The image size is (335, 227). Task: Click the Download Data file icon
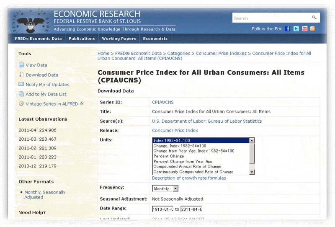coord(21,75)
